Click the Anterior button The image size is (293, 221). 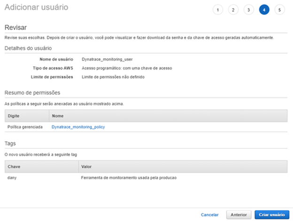tap(239, 214)
